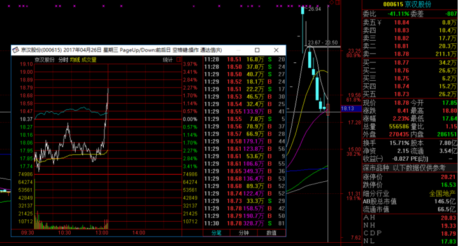Viewport: 458px width, 246px height.
Task: Select the 分时 intraday chart label
Action: tap(63, 60)
